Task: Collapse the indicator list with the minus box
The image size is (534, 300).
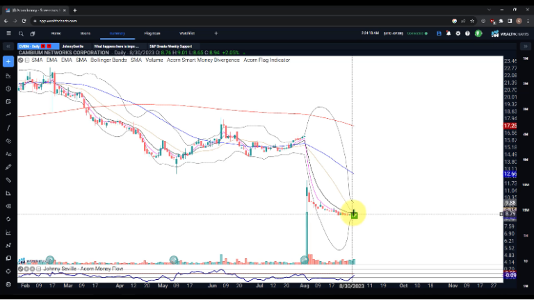Action: [x=27, y=60]
